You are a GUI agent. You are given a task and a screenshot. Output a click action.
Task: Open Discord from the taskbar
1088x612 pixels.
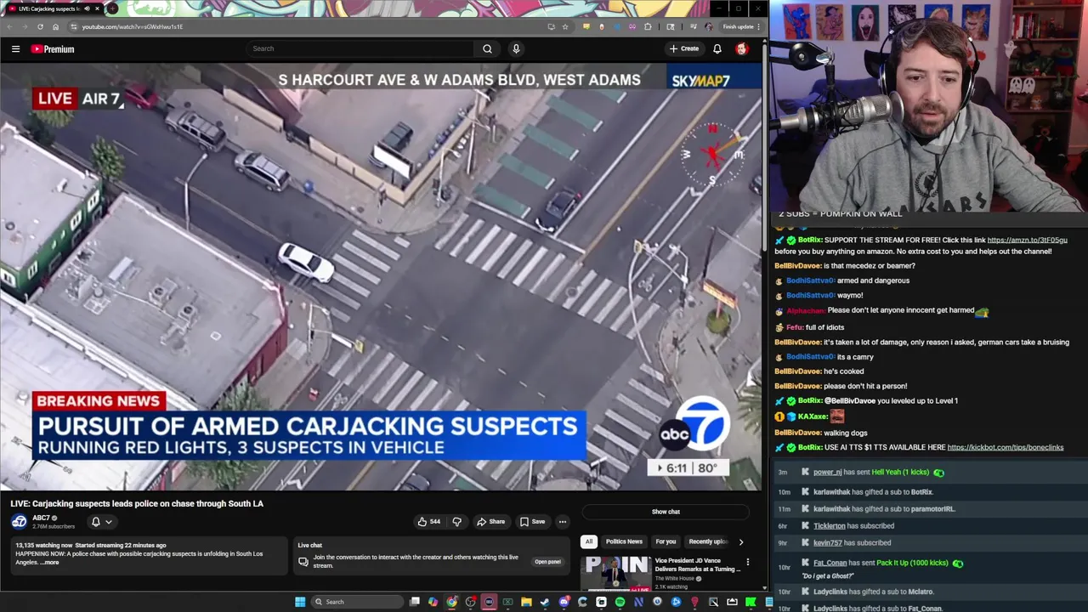coord(564,602)
